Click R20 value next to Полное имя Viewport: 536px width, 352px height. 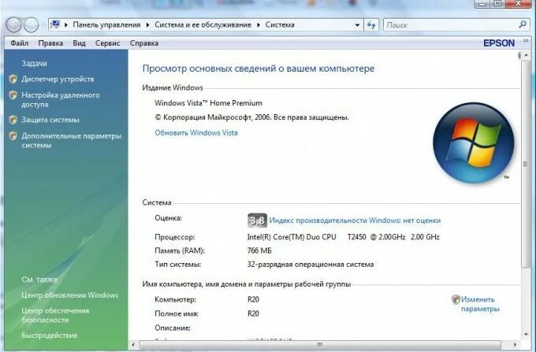[x=253, y=313]
